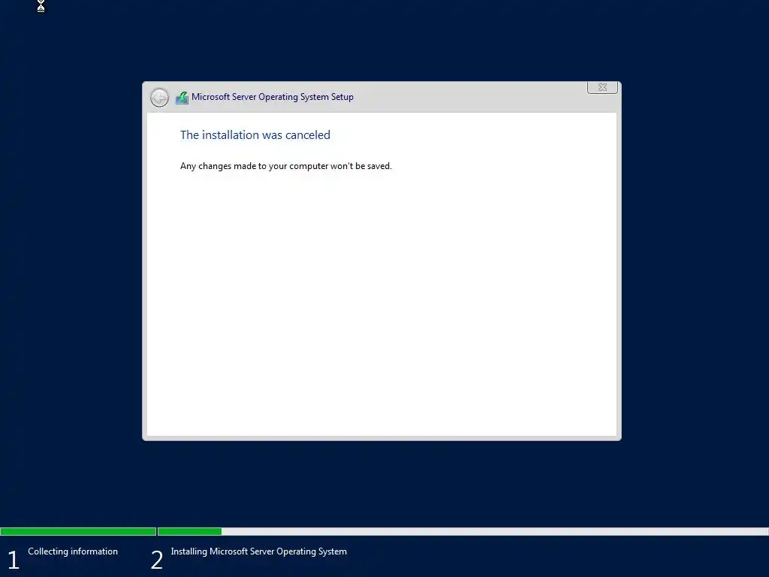Click the Collecting information progress bar

click(x=78, y=531)
